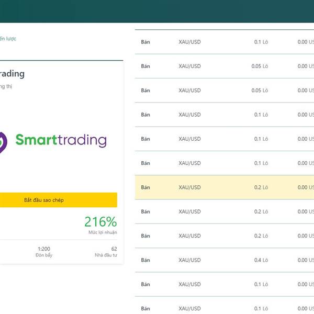Select "0.2 Lô" in the yellow highlighted row
The image size is (314, 314).
point(261,187)
